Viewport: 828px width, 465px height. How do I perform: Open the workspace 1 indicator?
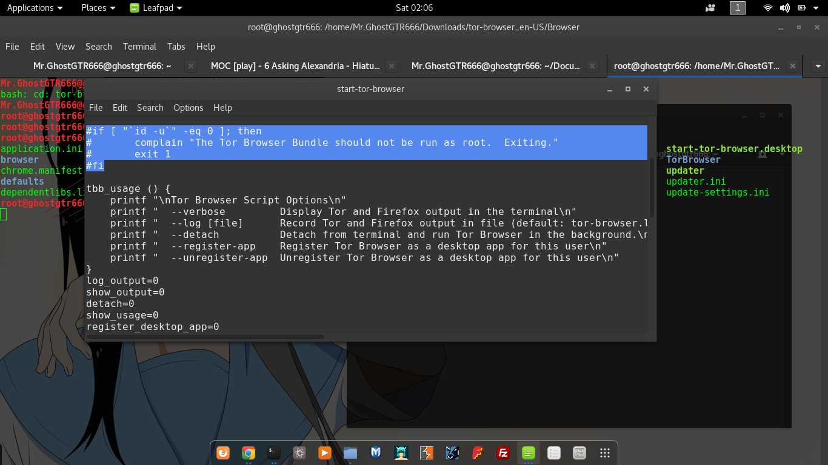tap(738, 8)
